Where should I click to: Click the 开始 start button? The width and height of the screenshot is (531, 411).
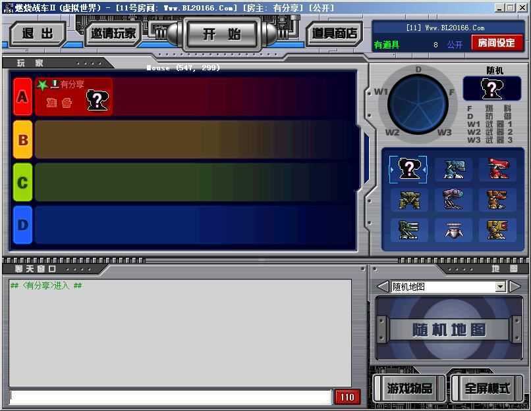[x=221, y=34]
